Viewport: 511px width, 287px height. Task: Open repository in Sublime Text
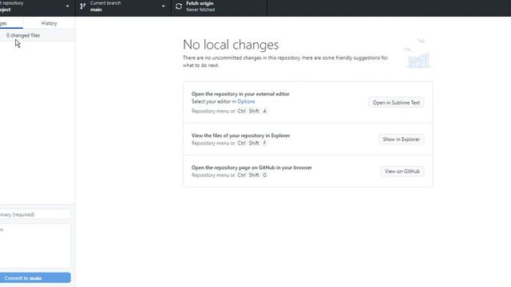pyautogui.click(x=396, y=103)
